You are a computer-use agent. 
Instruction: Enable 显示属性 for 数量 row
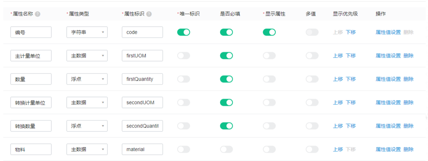[x=269, y=79]
